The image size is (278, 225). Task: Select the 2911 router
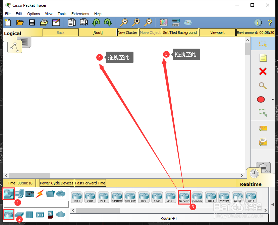click(x=103, y=197)
